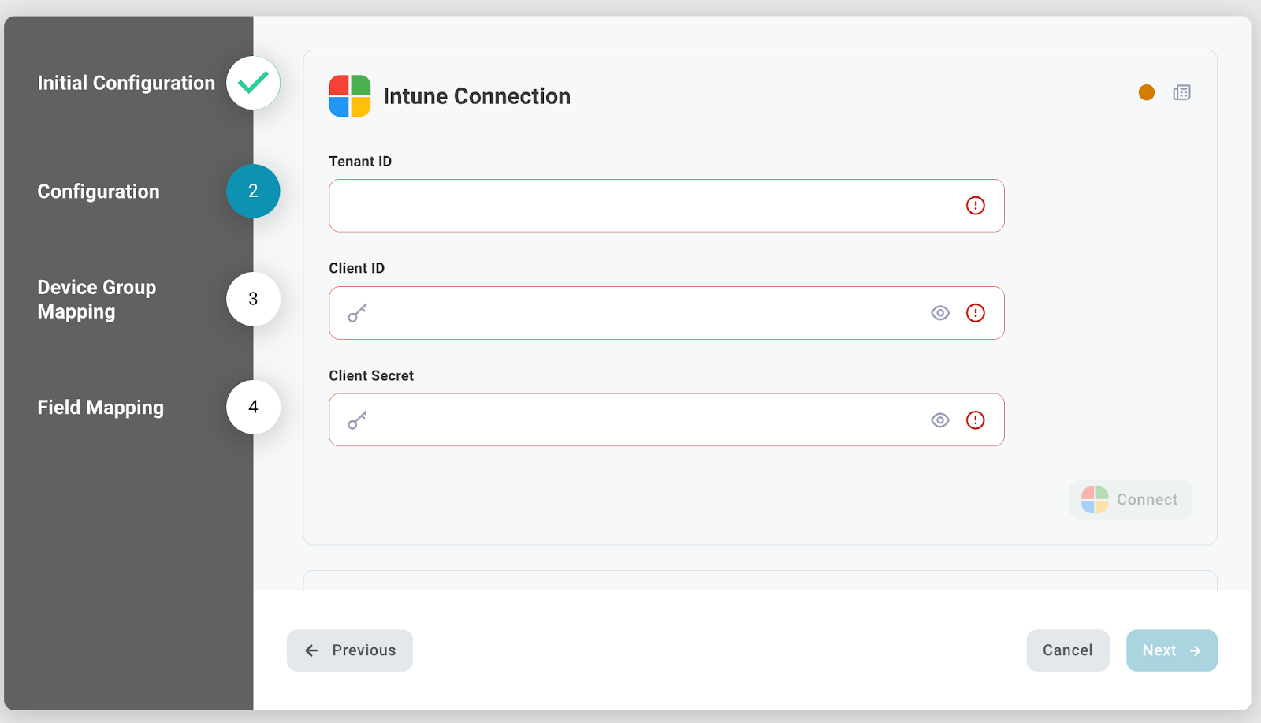Click the Tenant ID error warning icon
The image size is (1261, 723).
coord(976,206)
